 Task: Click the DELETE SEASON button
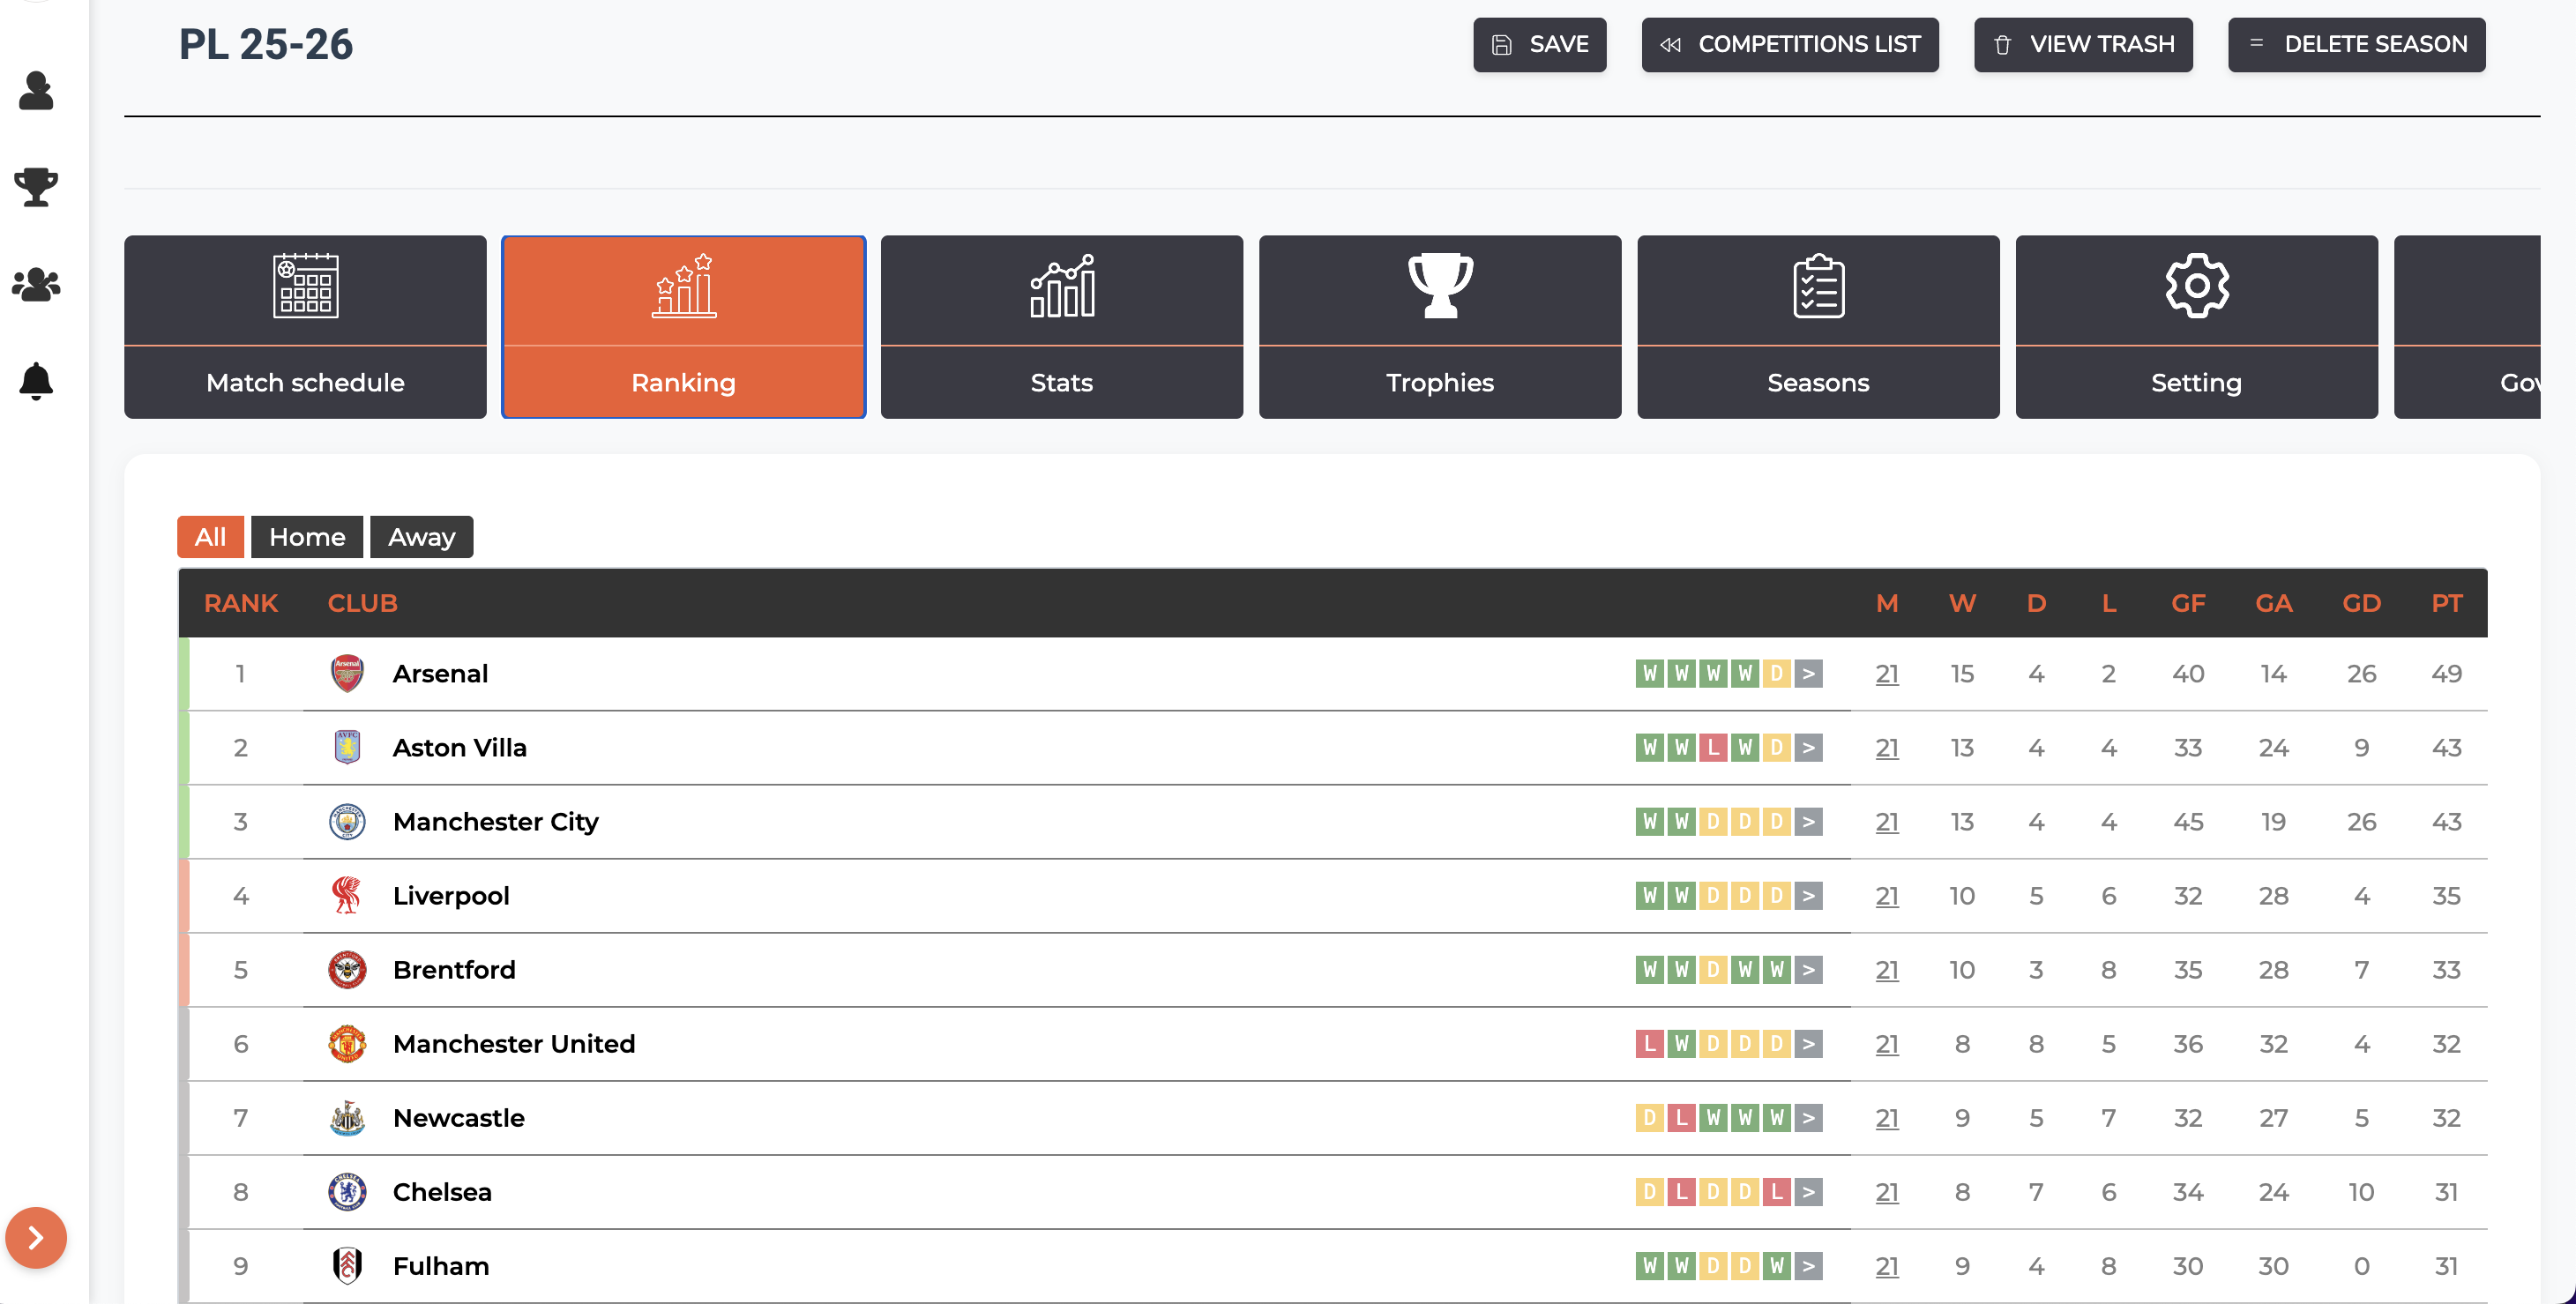click(x=2356, y=45)
